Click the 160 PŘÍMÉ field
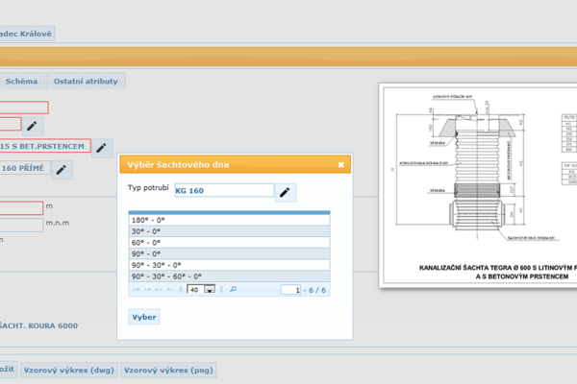The image size is (577, 384). pyautogui.click(x=25, y=168)
